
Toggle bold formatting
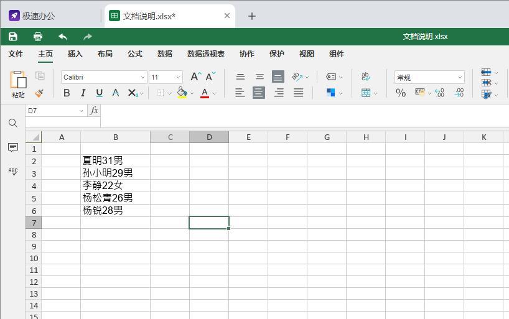point(67,93)
